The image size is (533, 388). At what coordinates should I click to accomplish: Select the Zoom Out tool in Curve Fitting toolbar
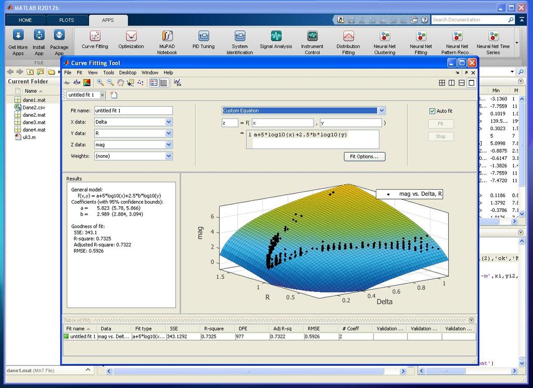click(110, 82)
